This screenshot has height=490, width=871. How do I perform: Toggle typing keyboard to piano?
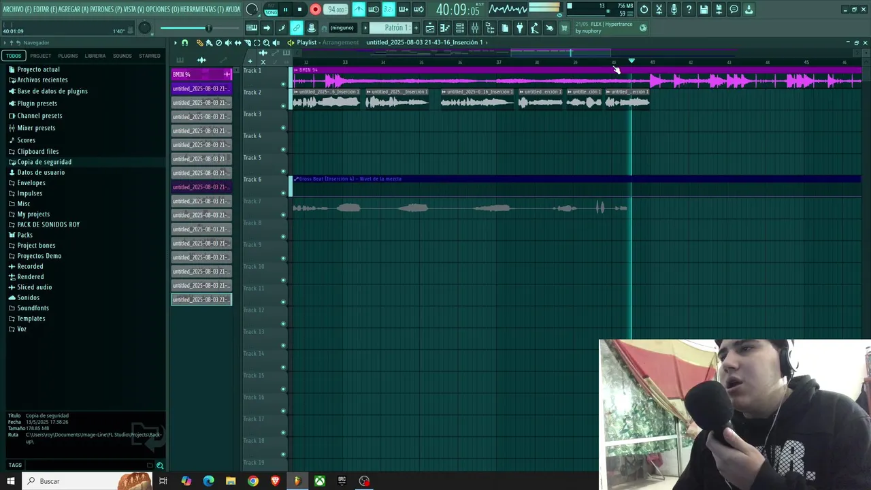click(252, 28)
